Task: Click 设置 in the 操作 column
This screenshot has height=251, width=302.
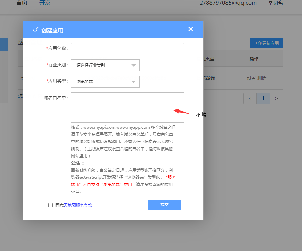Action: (251, 78)
